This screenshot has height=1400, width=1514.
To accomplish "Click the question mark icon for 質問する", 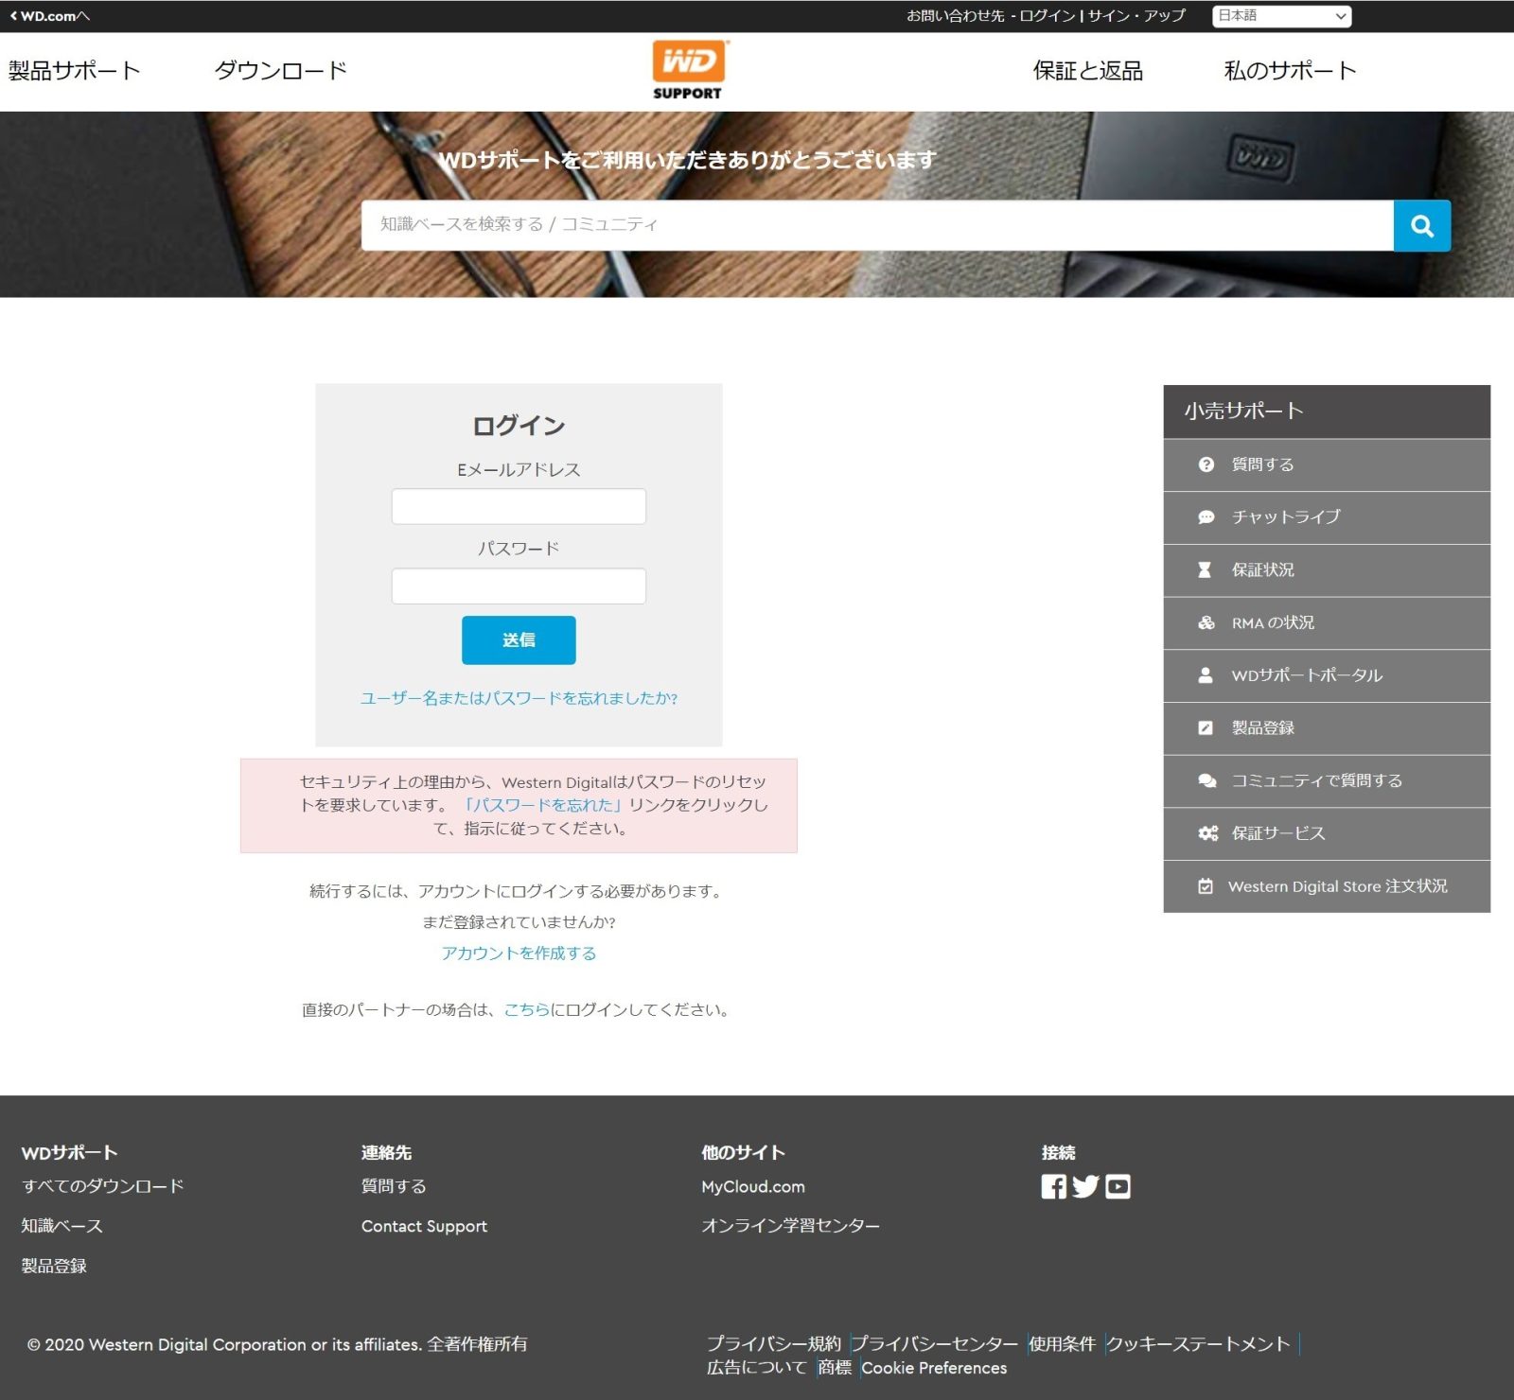I will 1206,464.
